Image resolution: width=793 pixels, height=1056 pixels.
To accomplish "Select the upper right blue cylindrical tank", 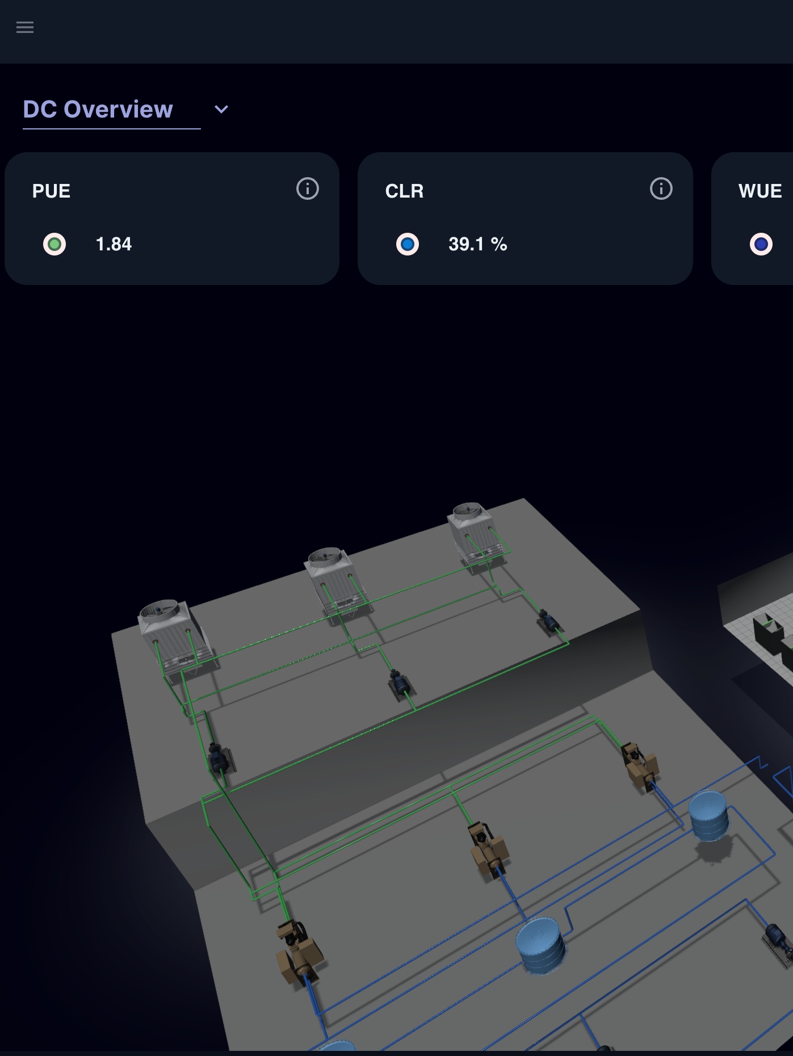I will pos(708,816).
